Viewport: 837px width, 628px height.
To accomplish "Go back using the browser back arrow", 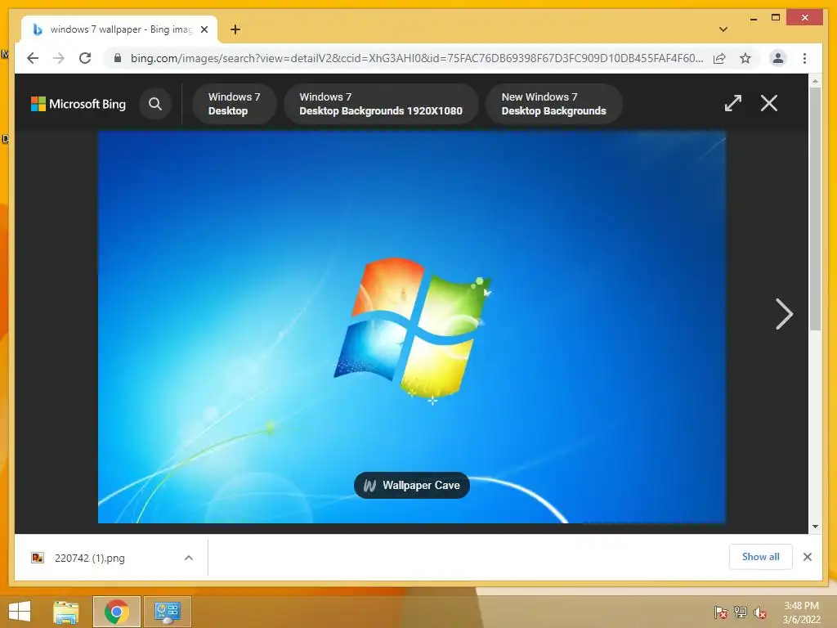I will 33,58.
